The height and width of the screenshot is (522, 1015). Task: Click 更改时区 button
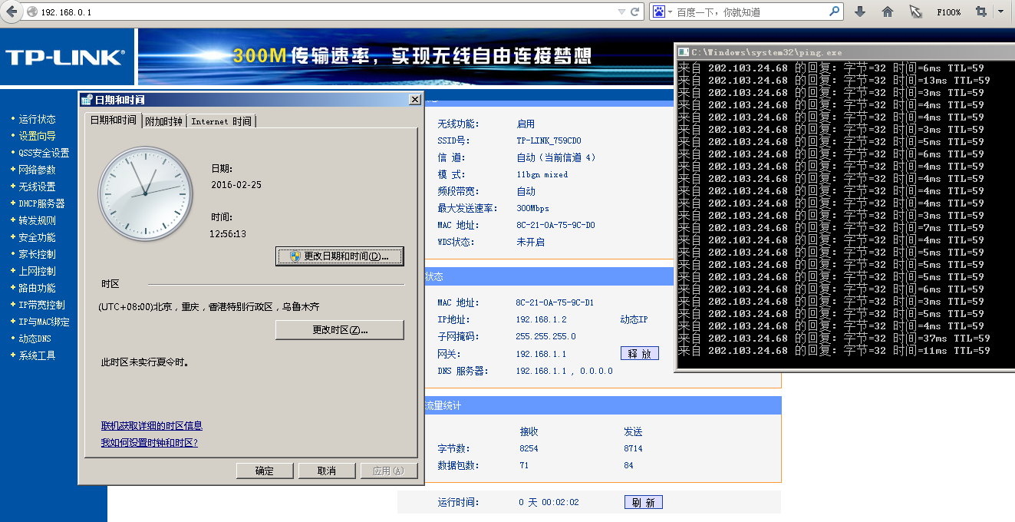click(340, 330)
